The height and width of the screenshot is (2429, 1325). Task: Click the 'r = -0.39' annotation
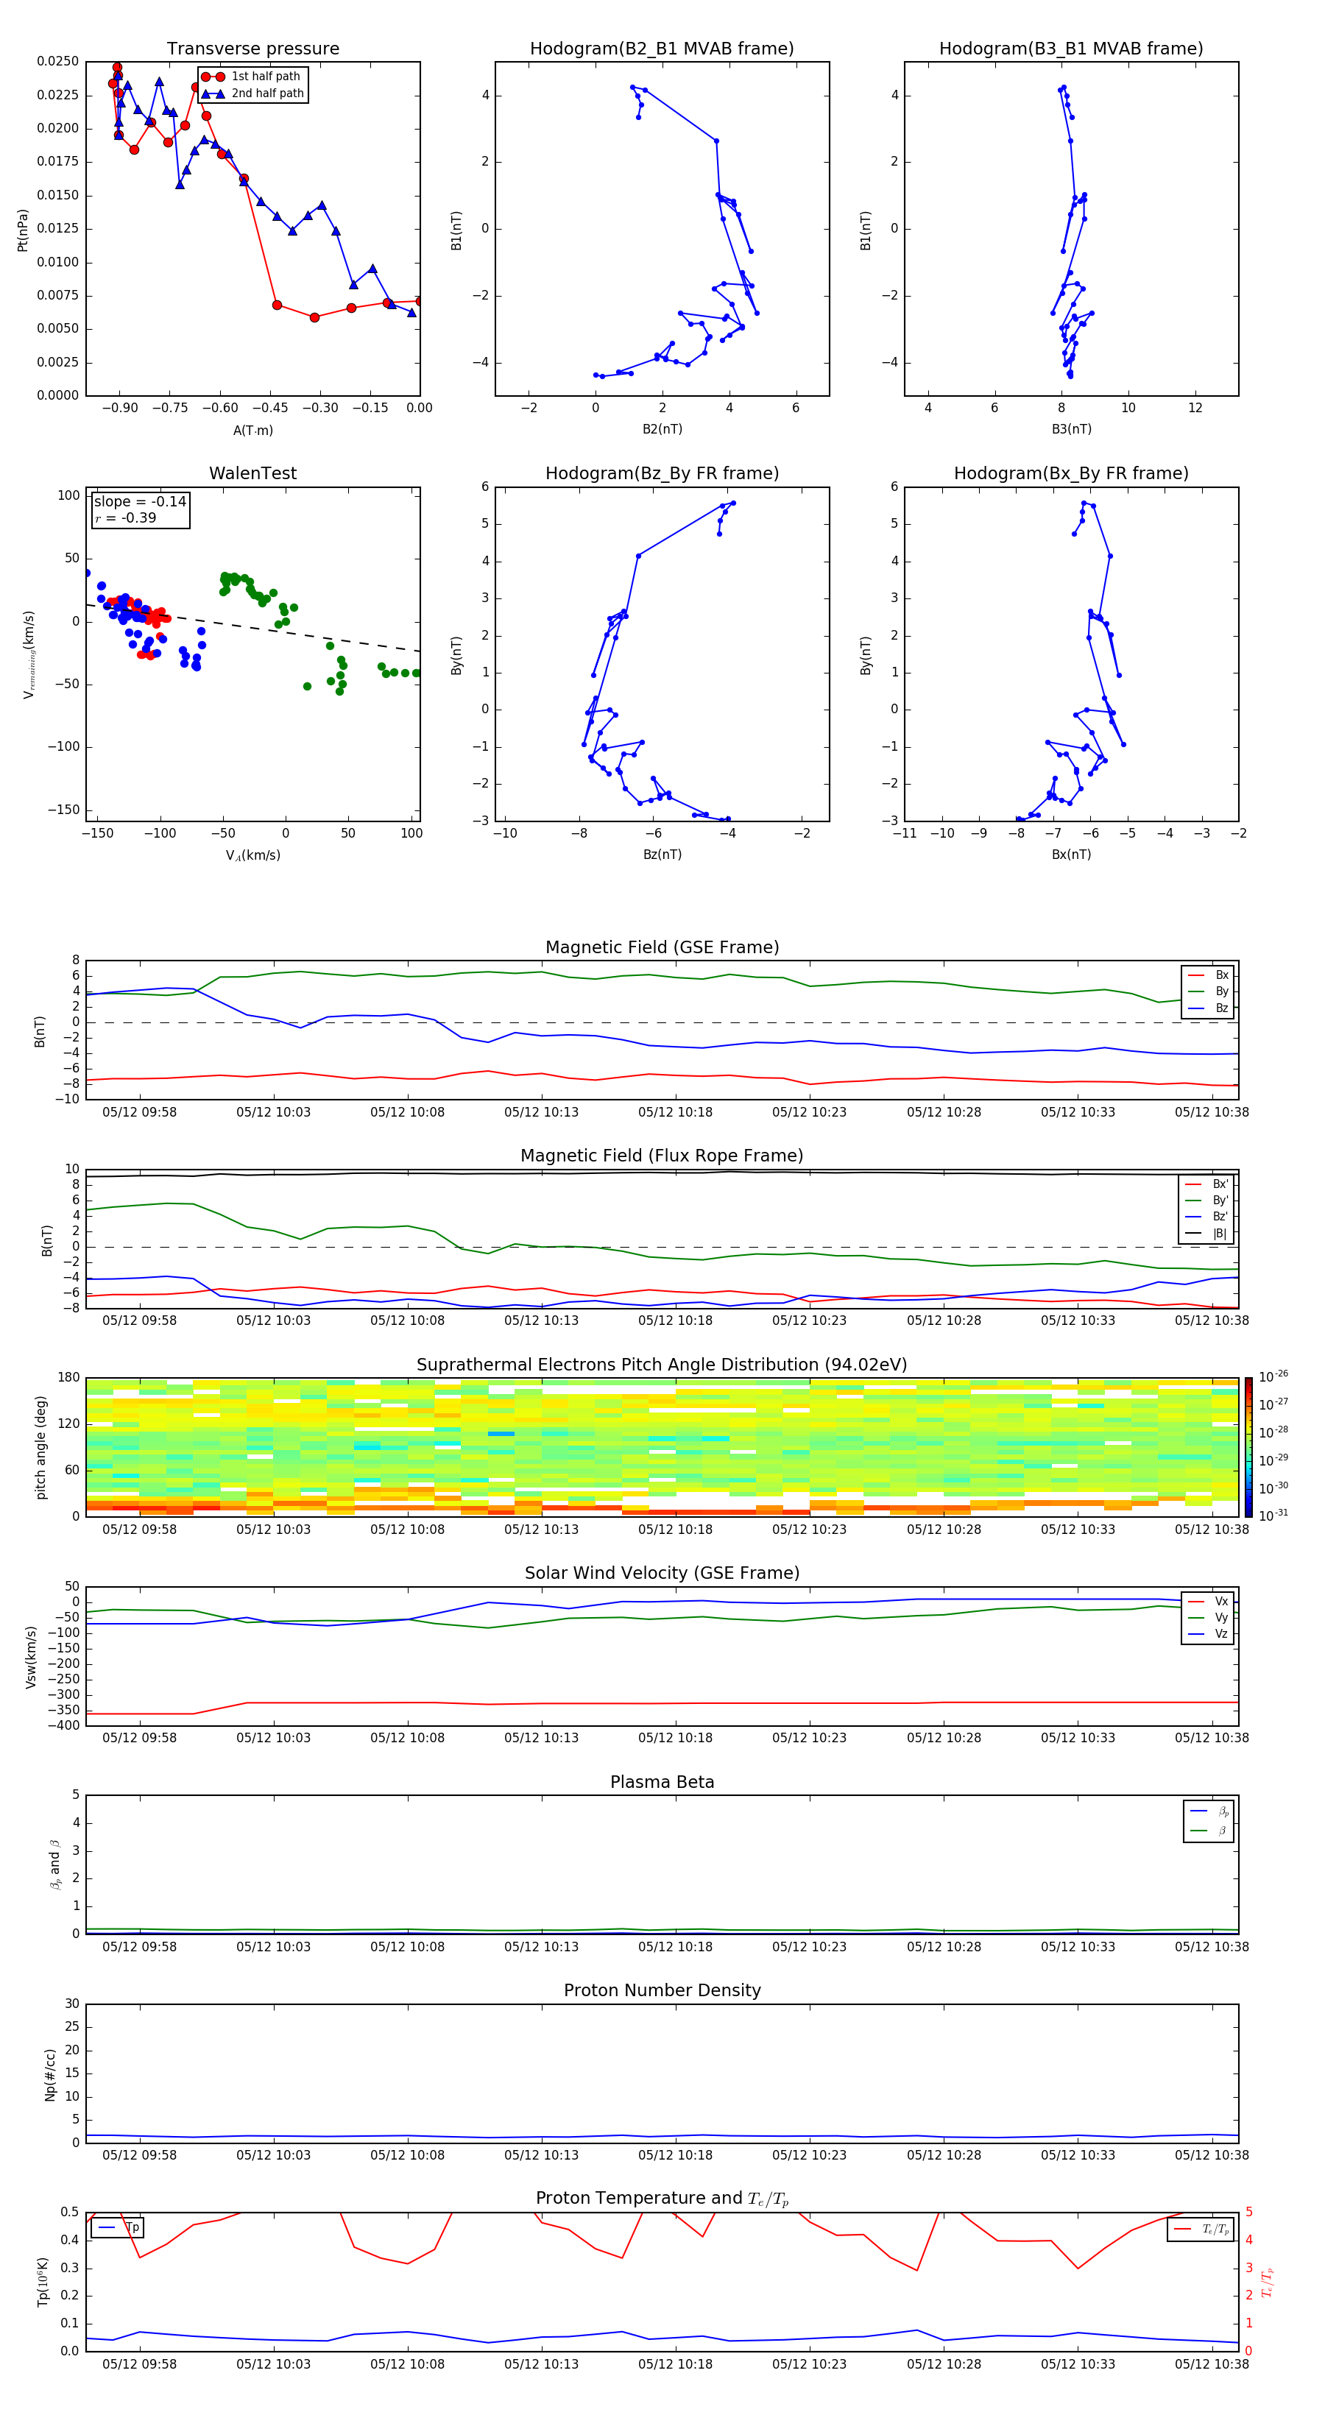tap(125, 517)
